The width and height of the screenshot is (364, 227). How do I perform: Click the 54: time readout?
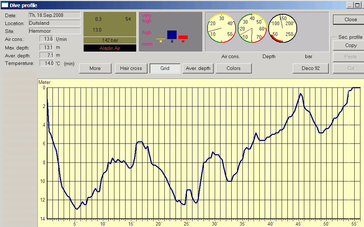pos(129,19)
